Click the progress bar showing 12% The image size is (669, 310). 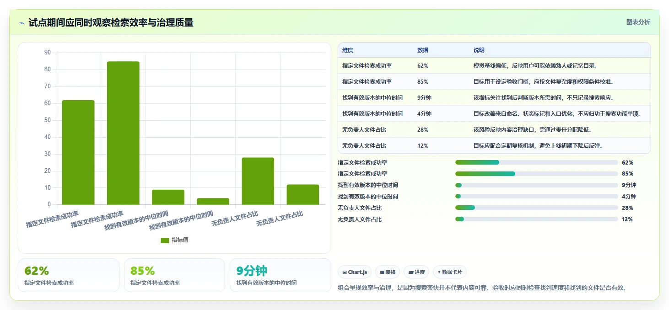tap(537, 219)
